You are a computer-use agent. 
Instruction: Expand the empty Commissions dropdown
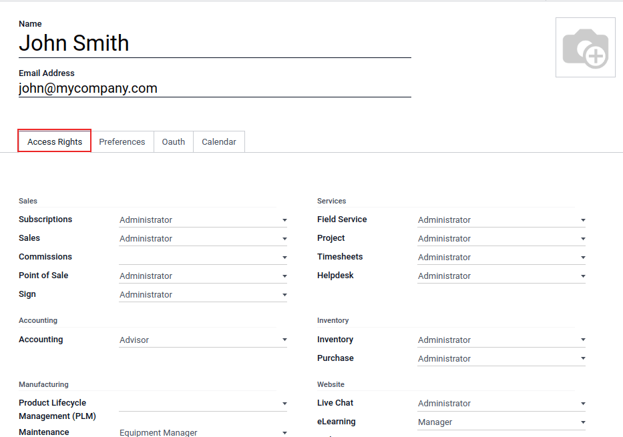[202, 258]
